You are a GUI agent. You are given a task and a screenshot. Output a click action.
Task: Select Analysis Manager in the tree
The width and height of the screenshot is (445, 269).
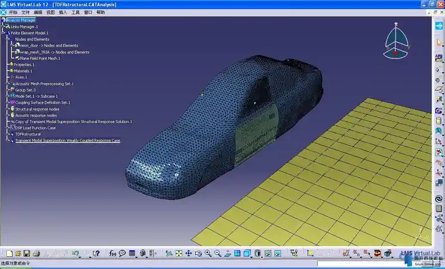tap(20, 20)
